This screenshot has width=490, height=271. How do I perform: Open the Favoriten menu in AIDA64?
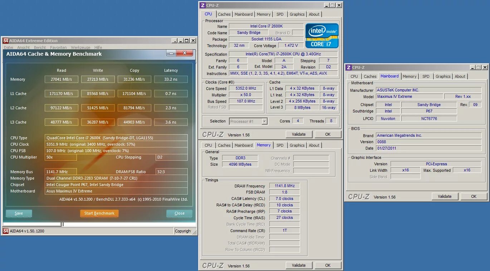(x=58, y=47)
